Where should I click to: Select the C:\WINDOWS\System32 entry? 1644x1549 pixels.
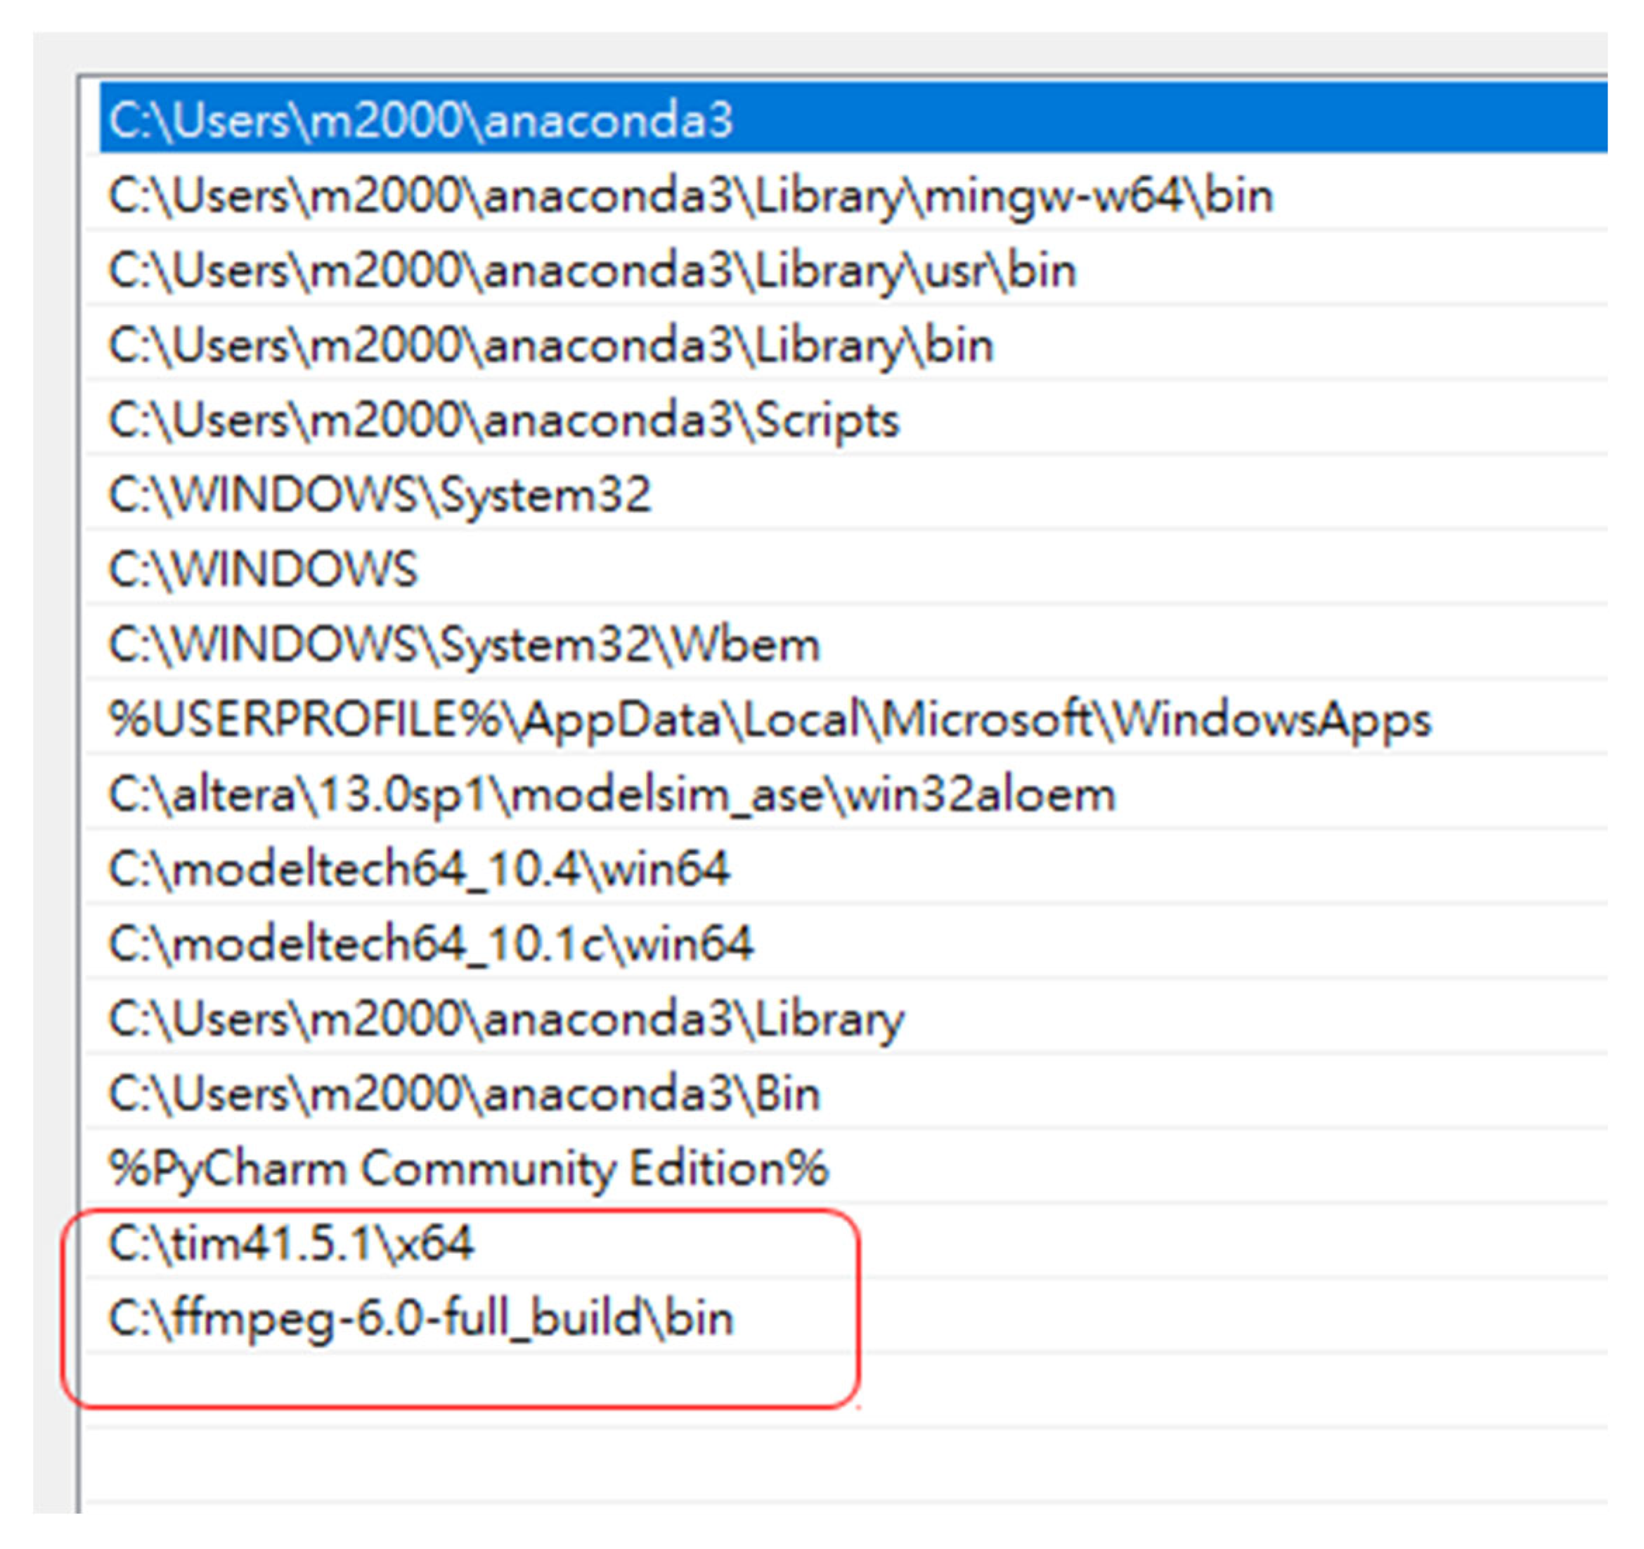[x=380, y=495]
